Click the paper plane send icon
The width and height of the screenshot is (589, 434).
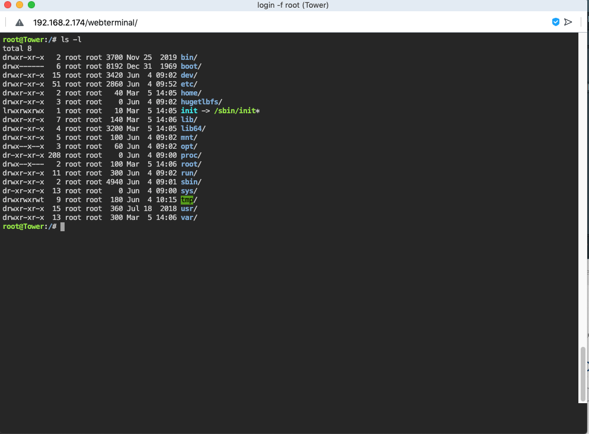tap(568, 22)
